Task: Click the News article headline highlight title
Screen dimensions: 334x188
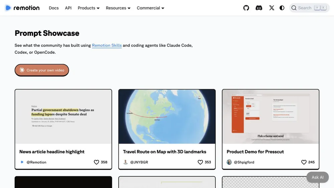Action: 52,152
